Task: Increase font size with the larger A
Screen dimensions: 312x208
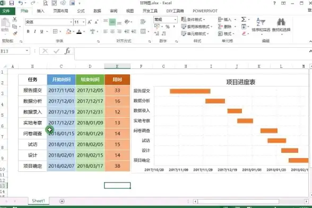Action: [90, 22]
